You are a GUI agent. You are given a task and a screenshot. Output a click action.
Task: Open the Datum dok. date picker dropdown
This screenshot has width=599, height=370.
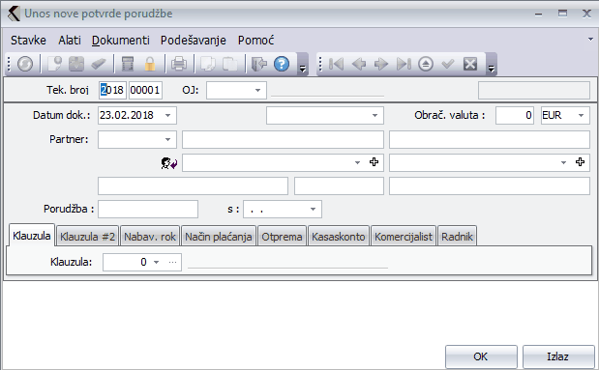click(167, 116)
